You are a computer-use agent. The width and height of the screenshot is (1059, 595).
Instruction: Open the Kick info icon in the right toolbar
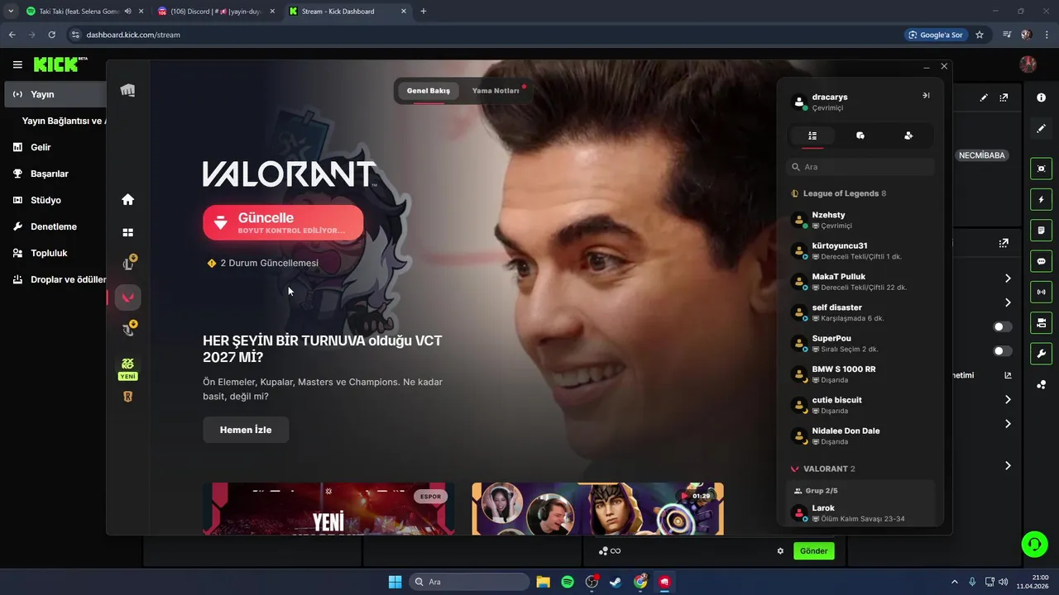pyautogui.click(x=1041, y=98)
